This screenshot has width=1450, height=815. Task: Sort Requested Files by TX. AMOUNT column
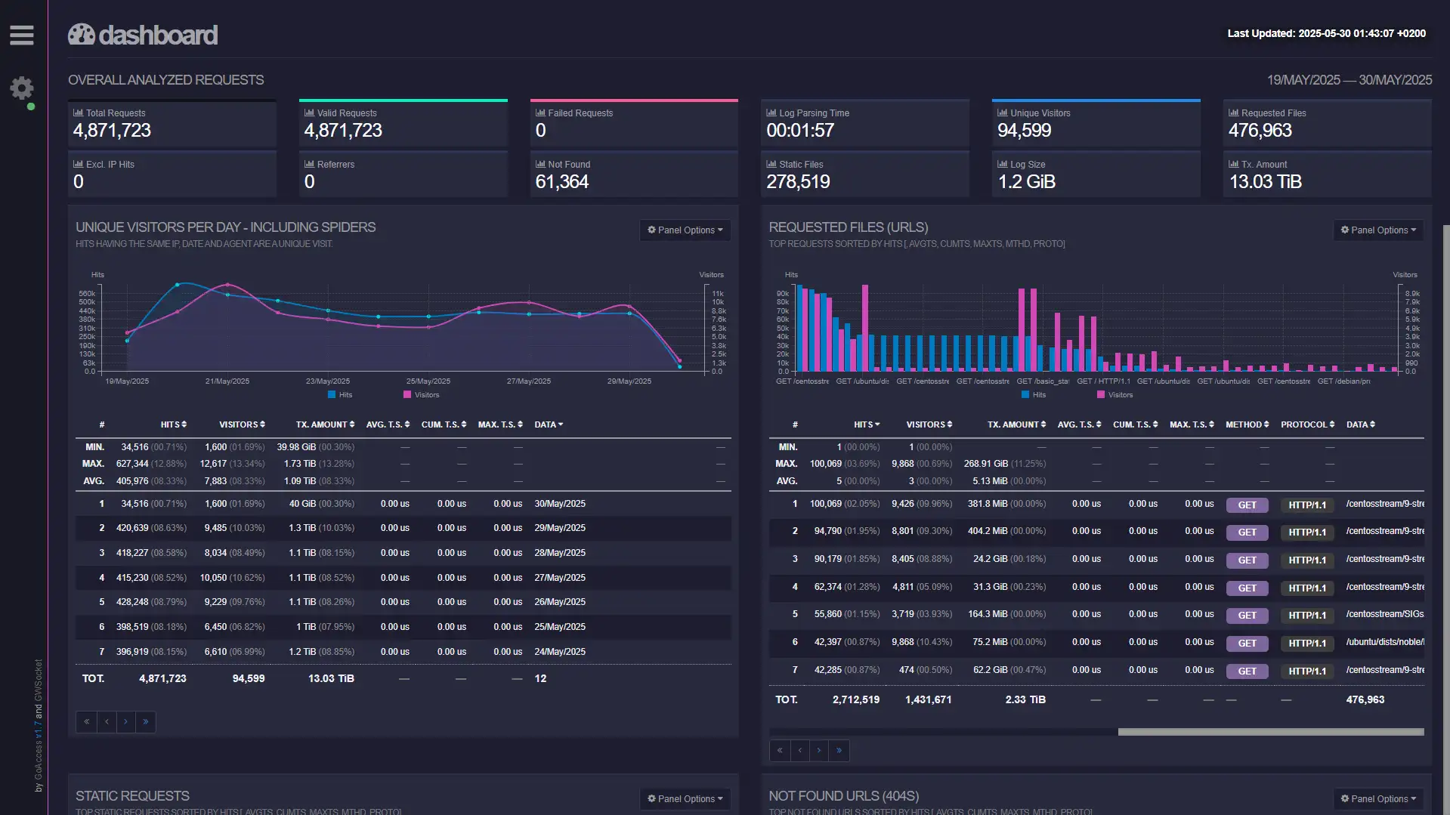pos(1016,424)
